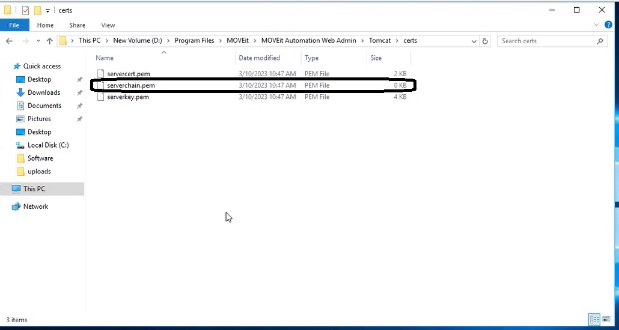Click Tomcat breadcrumb segment
Screen dimensions: 619x330
380,40
